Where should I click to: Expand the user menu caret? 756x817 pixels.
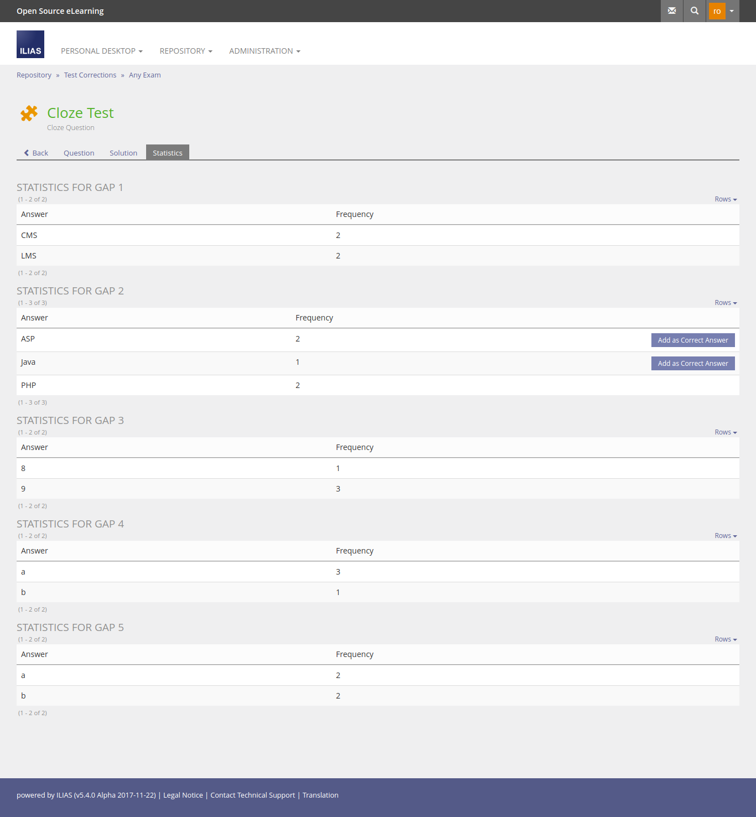(732, 11)
